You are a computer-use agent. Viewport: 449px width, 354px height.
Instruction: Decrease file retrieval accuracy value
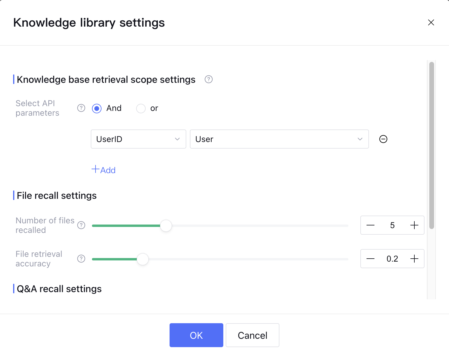pos(370,259)
